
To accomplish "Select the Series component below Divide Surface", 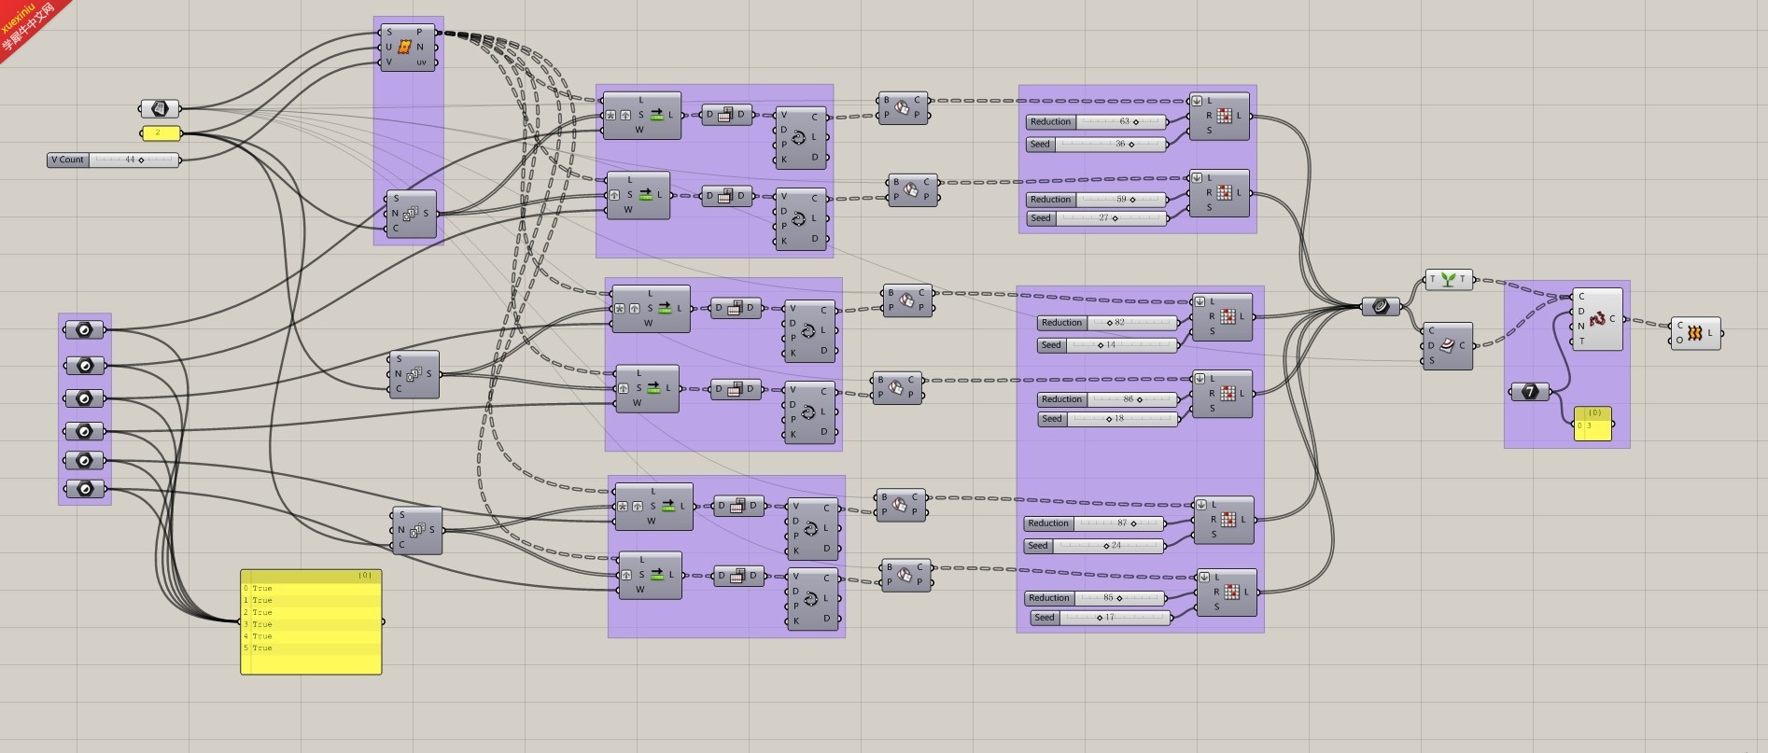I will coord(411,214).
